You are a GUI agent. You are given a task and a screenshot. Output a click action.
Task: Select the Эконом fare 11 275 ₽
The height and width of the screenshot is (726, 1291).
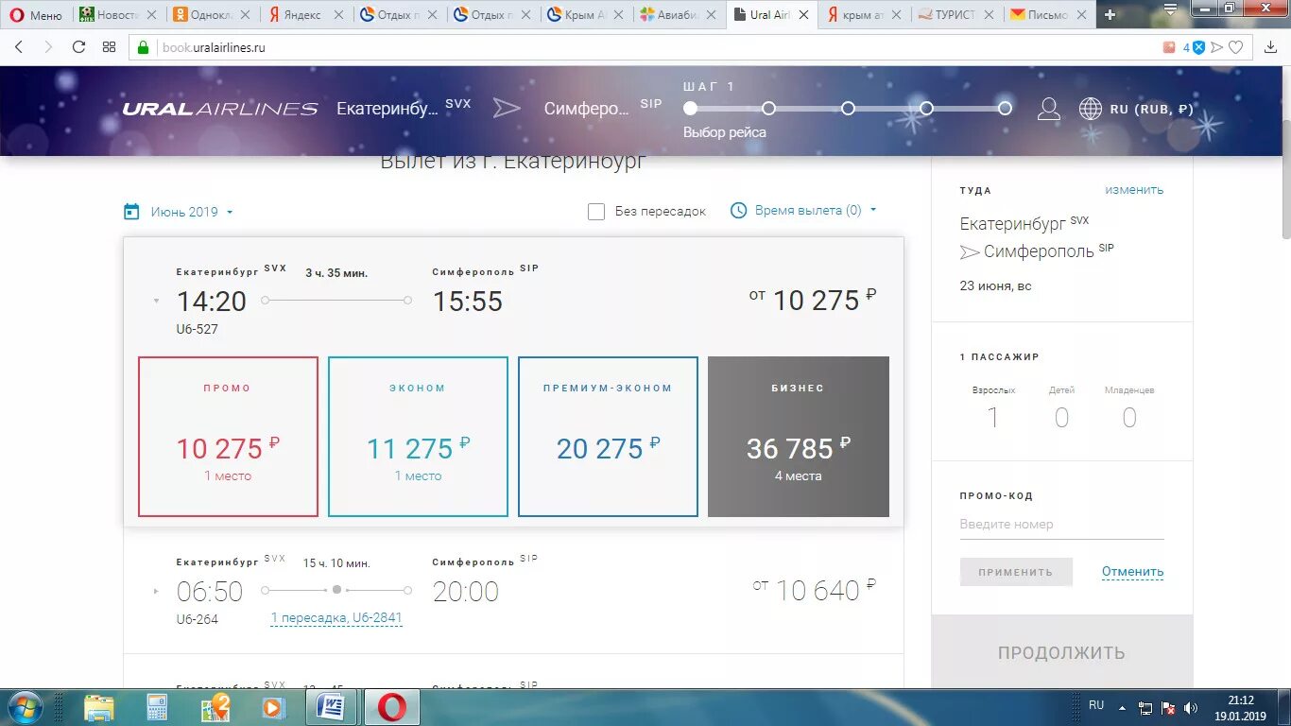coord(418,437)
